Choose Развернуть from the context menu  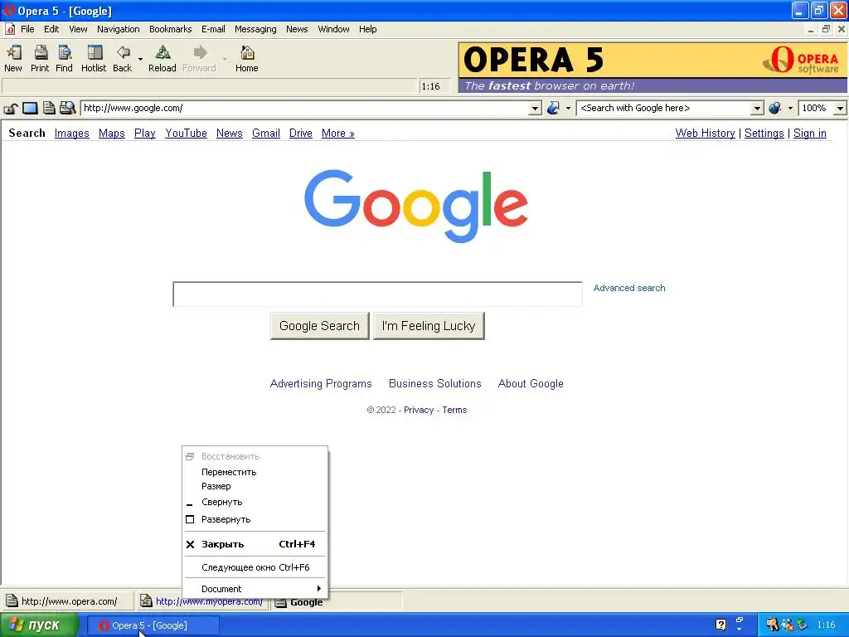(255, 519)
